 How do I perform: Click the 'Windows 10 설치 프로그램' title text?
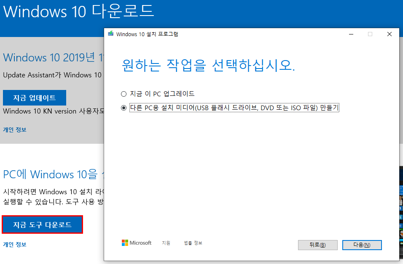[147, 34]
